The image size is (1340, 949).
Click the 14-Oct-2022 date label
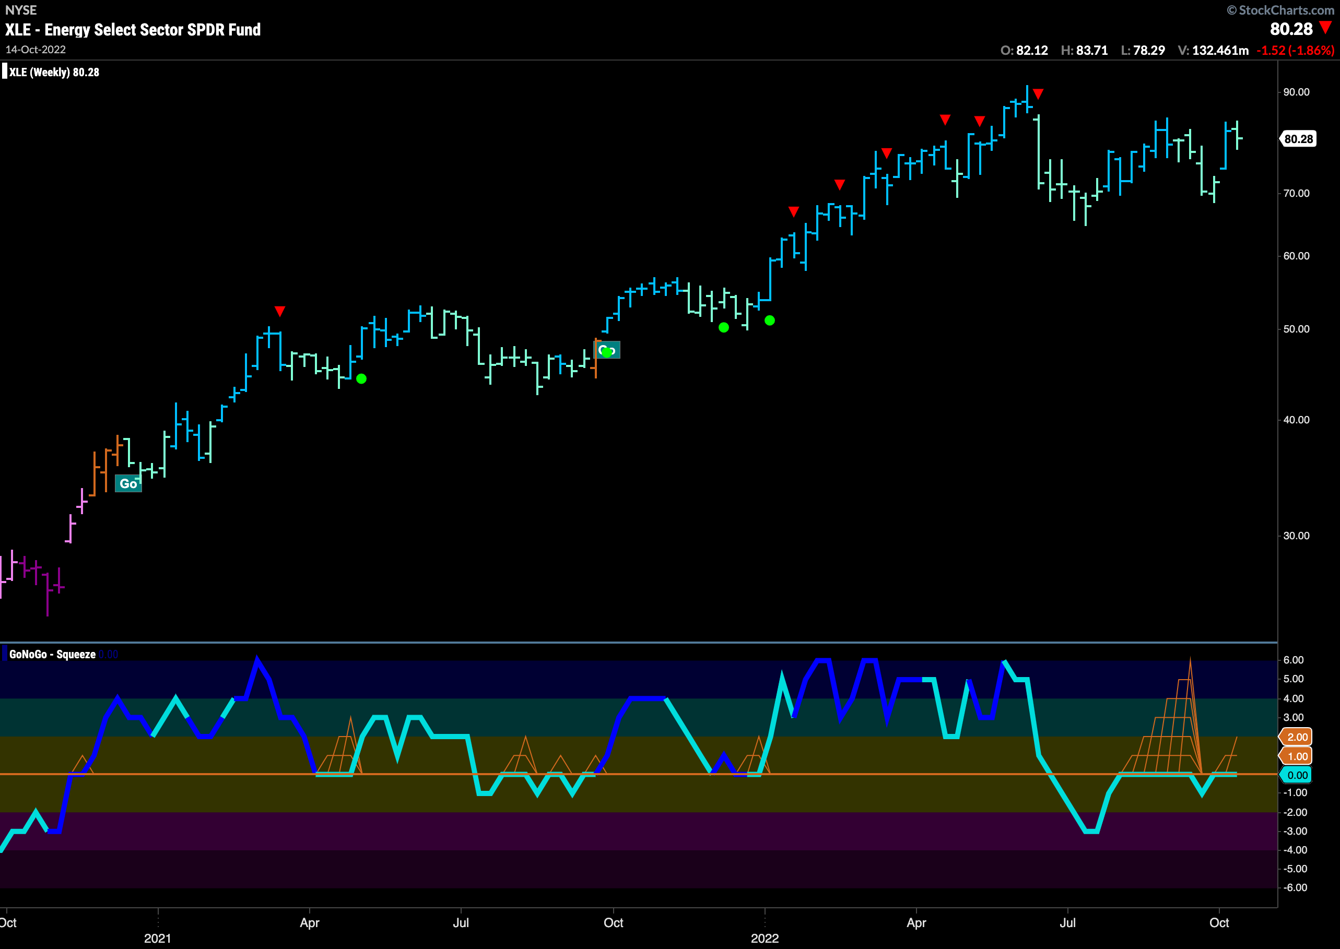[x=36, y=50]
